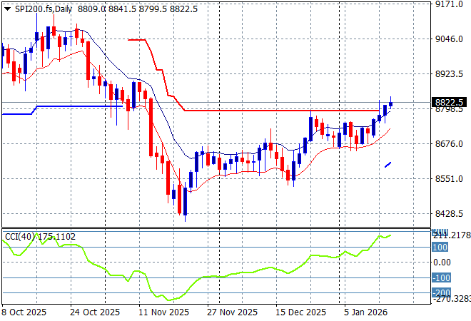The image size is (471, 321).
Task: Select the 5 Jan 2026 date label
Action: point(367,312)
